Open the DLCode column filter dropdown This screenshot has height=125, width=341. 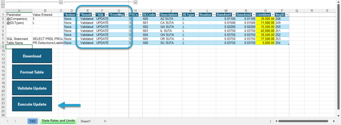point(157,15)
